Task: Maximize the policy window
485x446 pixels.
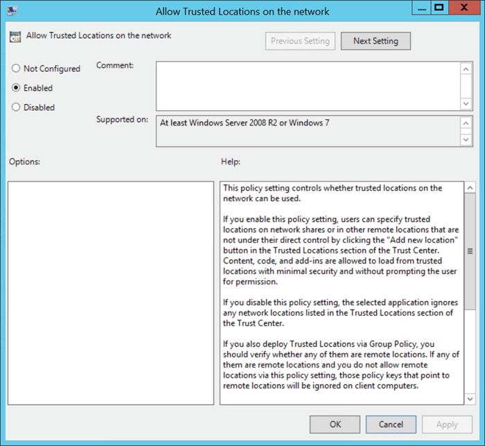Action: [x=439, y=8]
